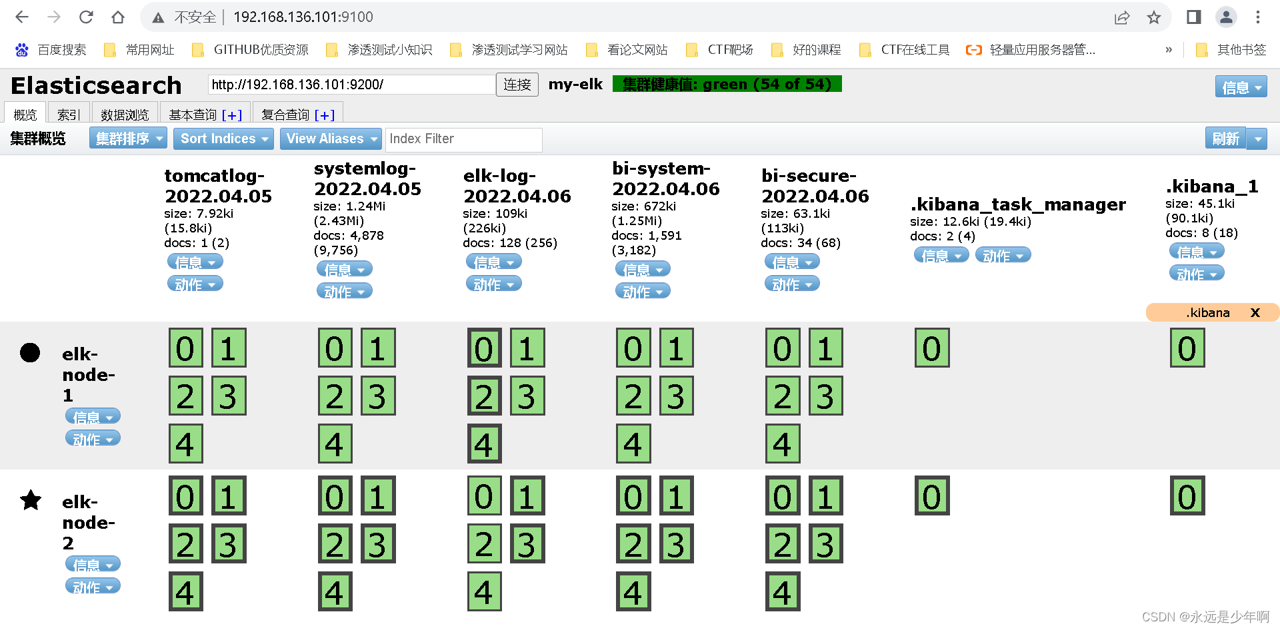
Task: Open 基本查询 tab
Action: click(193, 115)
